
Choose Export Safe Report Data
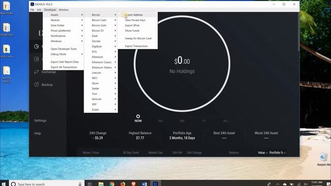click(63, 62)
